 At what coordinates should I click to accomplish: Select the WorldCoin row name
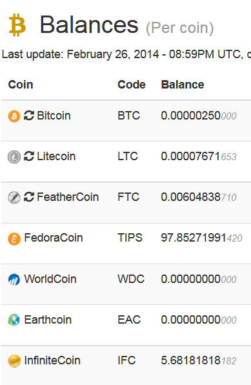coord(50,279)
